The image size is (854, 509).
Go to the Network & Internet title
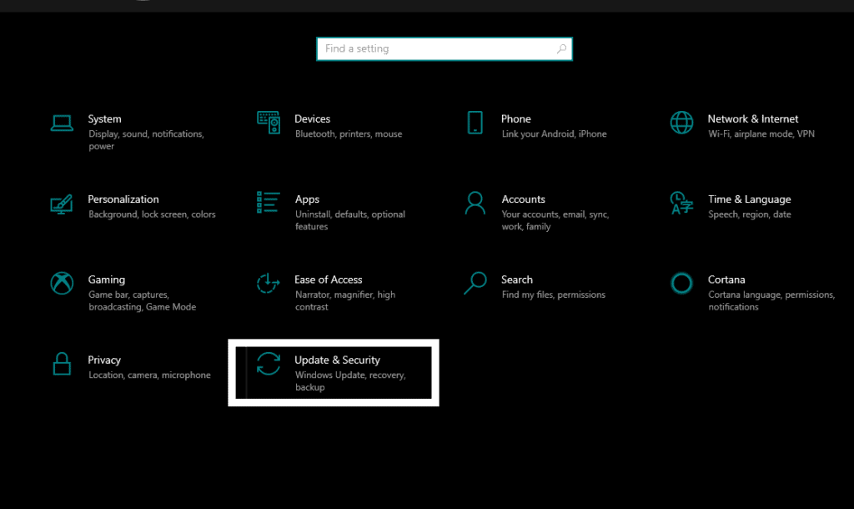point(752,119)
